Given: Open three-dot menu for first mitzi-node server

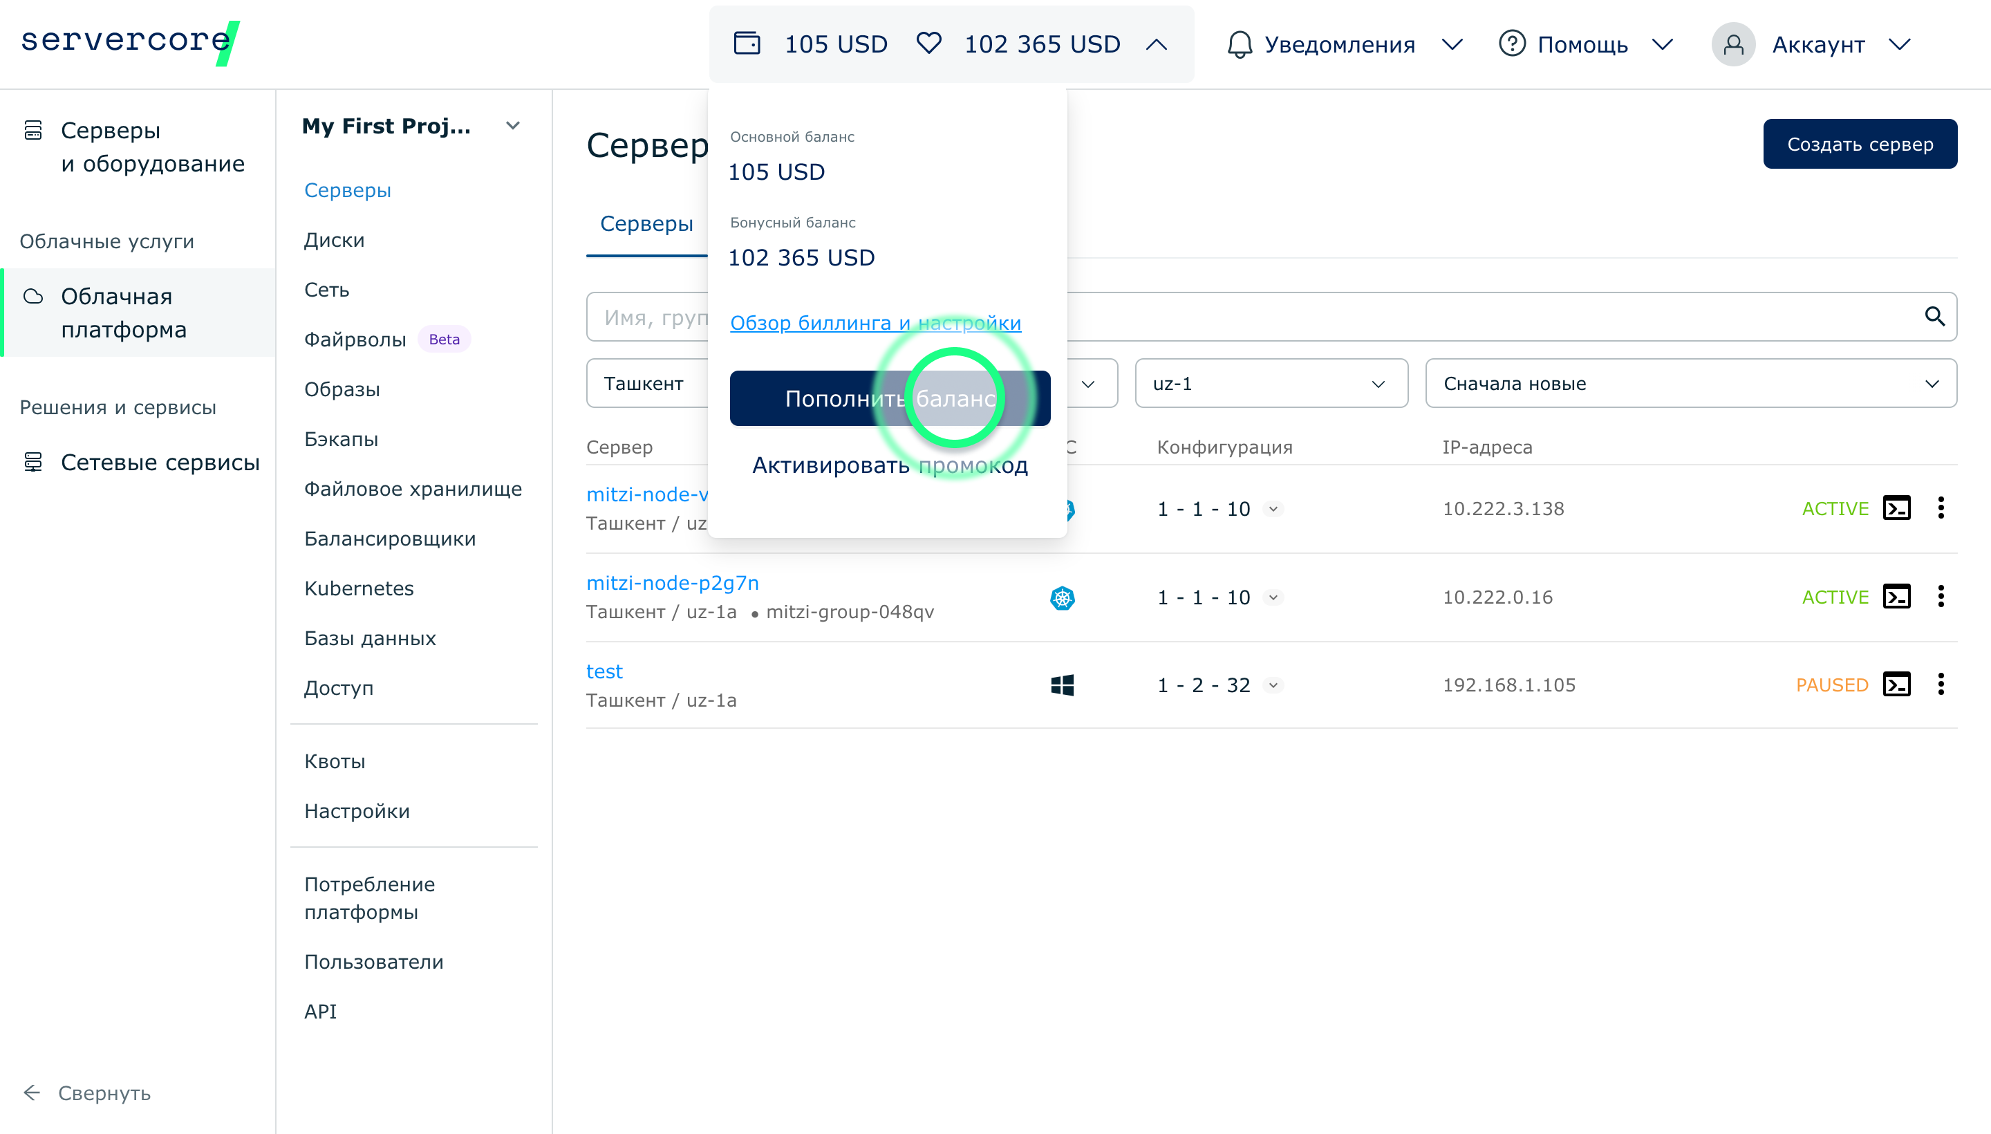Looking at the screenshot, I should point(1941,508).
